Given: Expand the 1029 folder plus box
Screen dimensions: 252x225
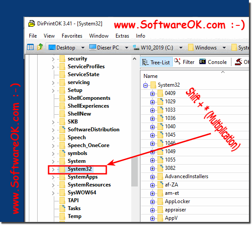Looking at the screenshot, I should pyautogui.click(x=152, y=102).
